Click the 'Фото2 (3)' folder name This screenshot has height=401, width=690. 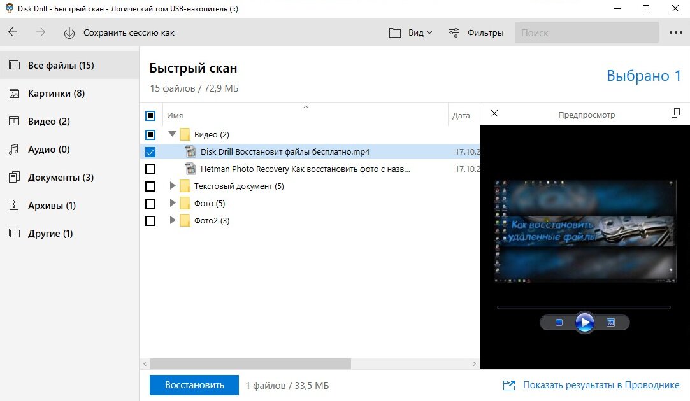pos(212,221)
